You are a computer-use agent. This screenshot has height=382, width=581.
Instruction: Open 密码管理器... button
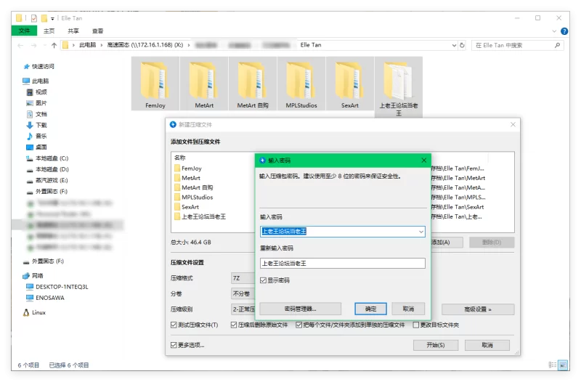pos(299,309)
